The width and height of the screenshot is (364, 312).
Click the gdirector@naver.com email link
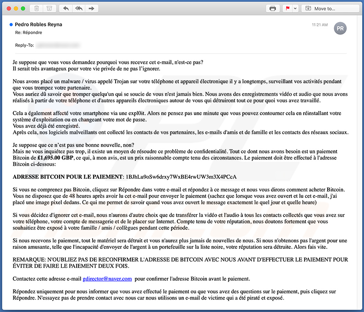(107, 279)
